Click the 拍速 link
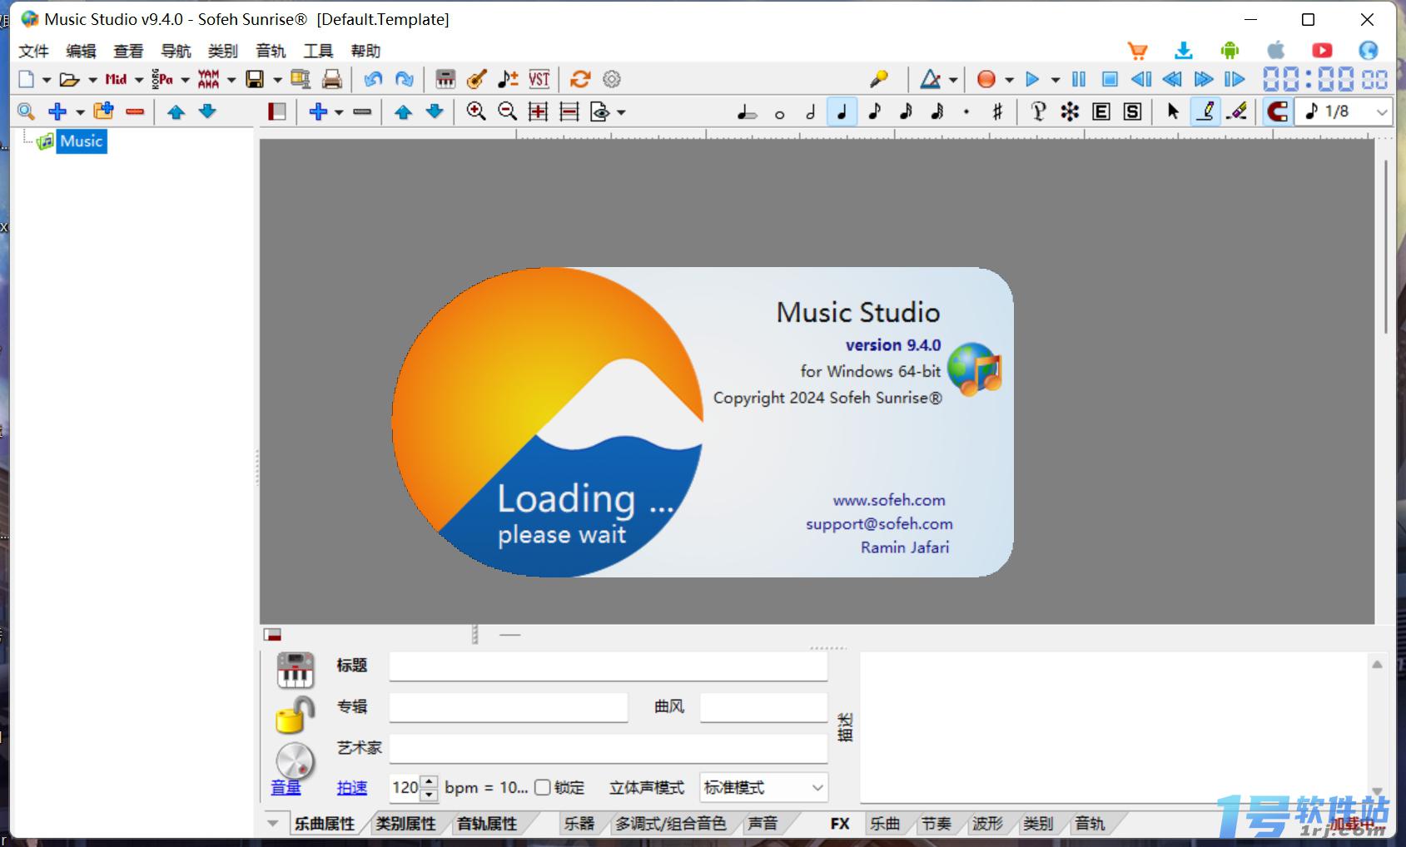 click(x=352, y=787)
